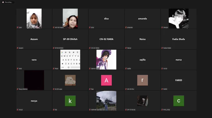Select the small dark photo of SP-10 Novia
212x118 pixels.
tap(142, 101)
